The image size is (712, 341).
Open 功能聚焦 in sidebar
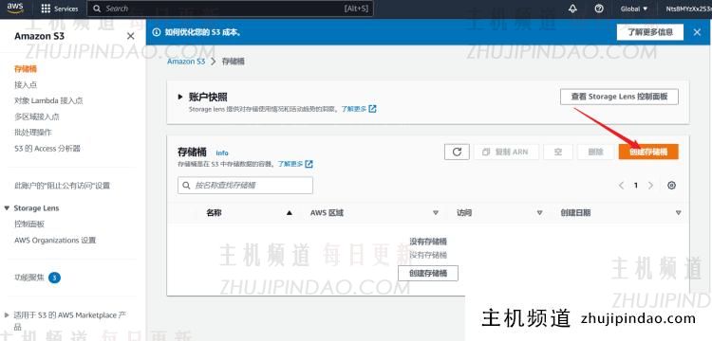coord(29,278)
